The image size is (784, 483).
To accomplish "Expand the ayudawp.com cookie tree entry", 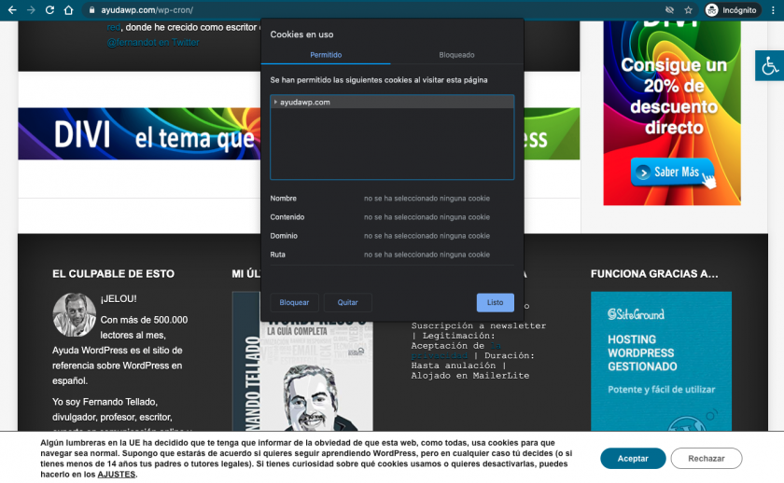I will tap(274, 102).
